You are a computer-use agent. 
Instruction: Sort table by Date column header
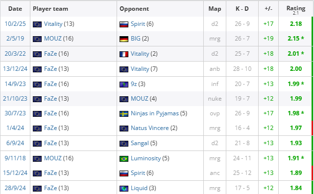pyautogui.click(x=15, y=9)
